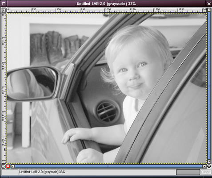Click the blue vertical scrollbar thumb
Viewport: 212px width, 178px height.
(x=209, y=86)
